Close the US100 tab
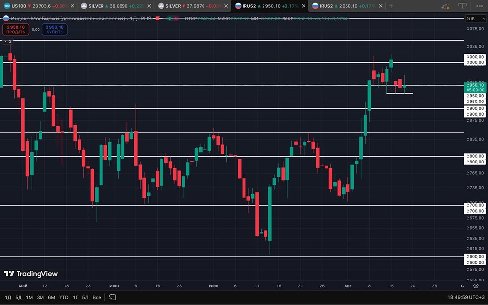The image size is (488, 305). (x=72, y=6)
